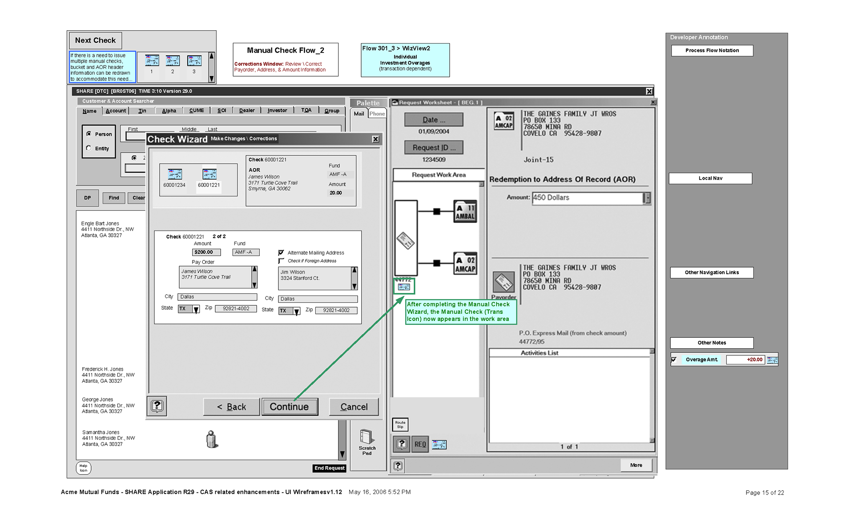Click the manual check trans icon in work area

[404, 287]
